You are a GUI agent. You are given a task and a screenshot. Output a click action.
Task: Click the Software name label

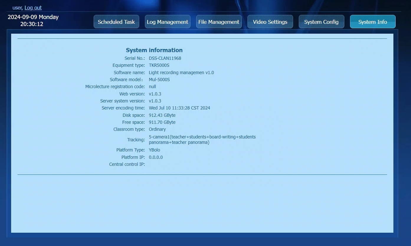(x=129, y=73)
